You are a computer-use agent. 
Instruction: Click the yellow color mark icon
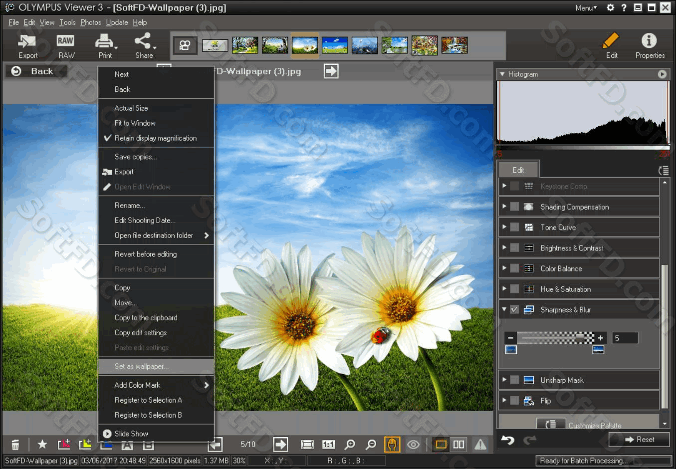coord(85,444)
